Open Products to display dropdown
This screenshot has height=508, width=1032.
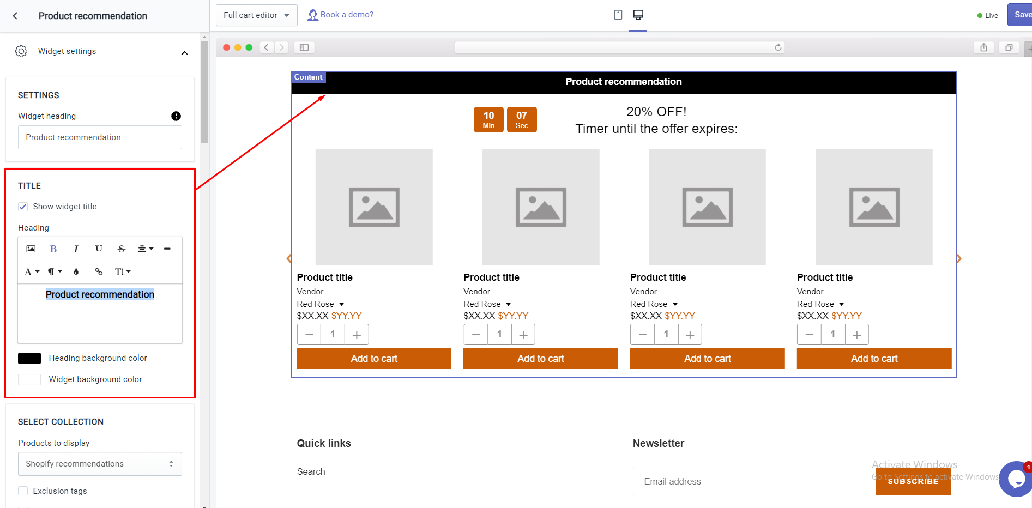(100, 464)
